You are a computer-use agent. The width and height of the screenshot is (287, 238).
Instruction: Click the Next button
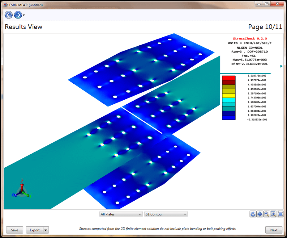click(273, 230)
